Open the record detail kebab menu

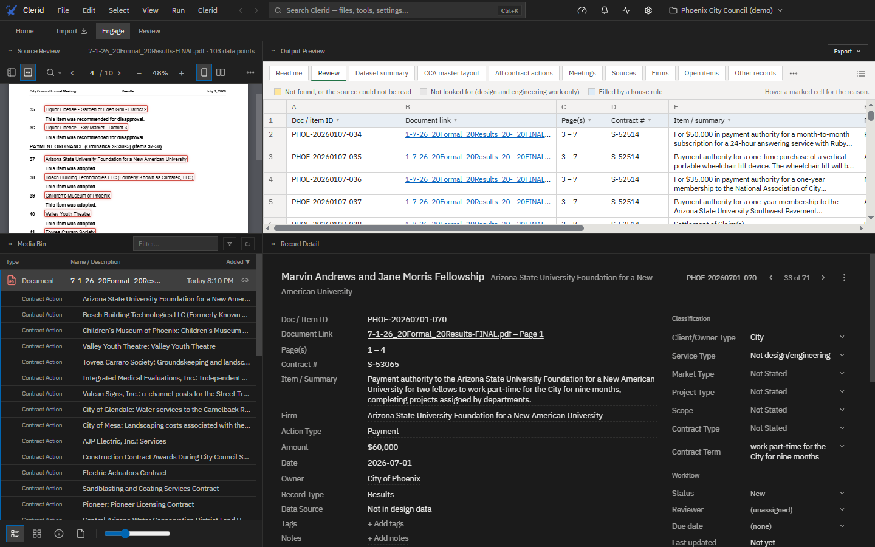[844, 278]
